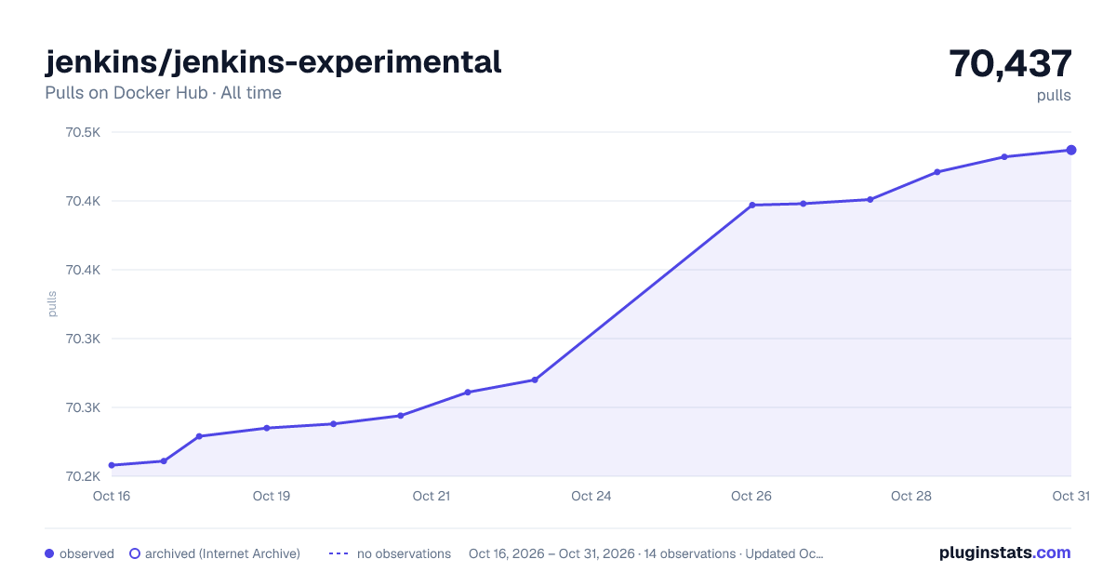
Task: Click the Oct 16, 2026 – Oct 31, 2026 date range text
Action: 551,553
